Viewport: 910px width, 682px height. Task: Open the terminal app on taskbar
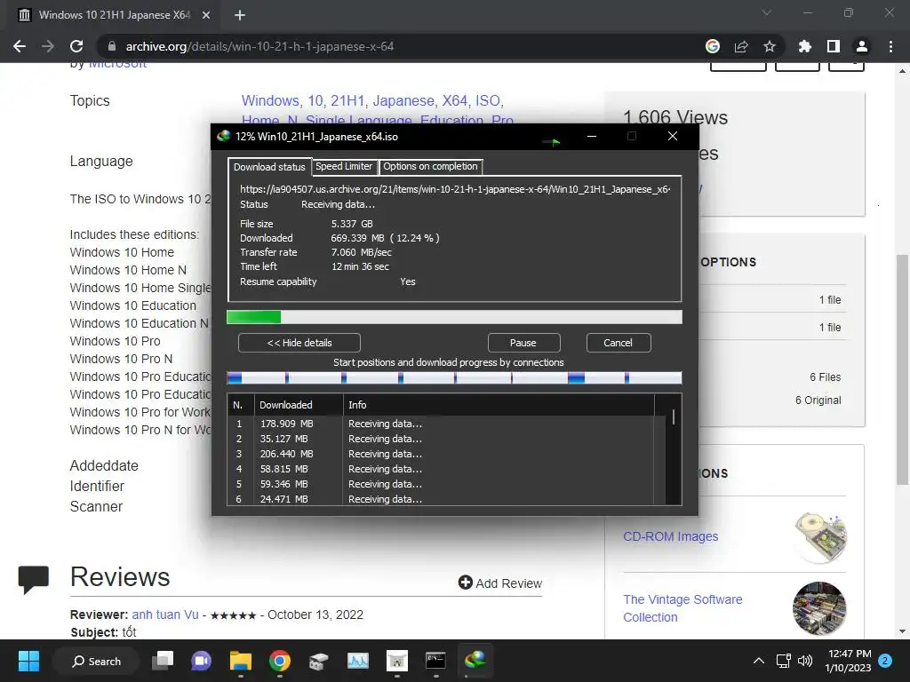[x=435, y=661]
